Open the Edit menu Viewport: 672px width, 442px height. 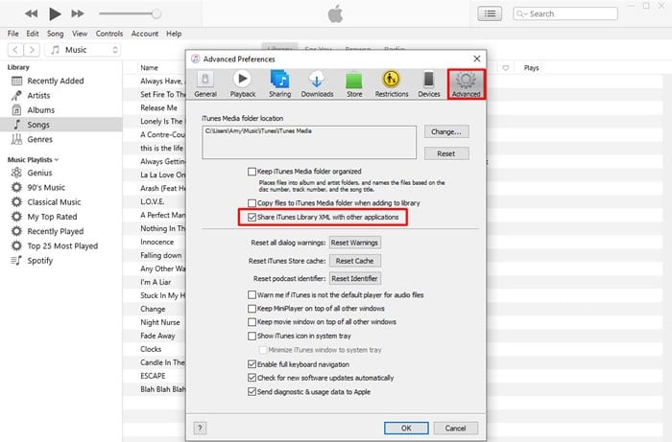coord(32,34)
